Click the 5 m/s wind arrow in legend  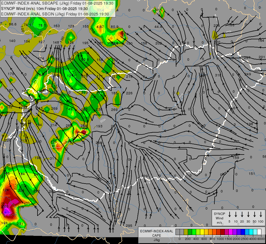click(x=229, y=214)
